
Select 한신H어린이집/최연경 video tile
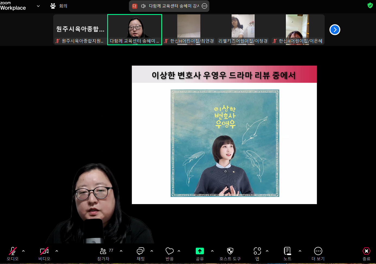[x=189, y=30]
